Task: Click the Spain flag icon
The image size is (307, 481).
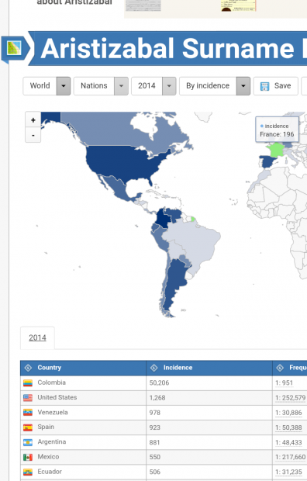Action: (x=28, y=427)
